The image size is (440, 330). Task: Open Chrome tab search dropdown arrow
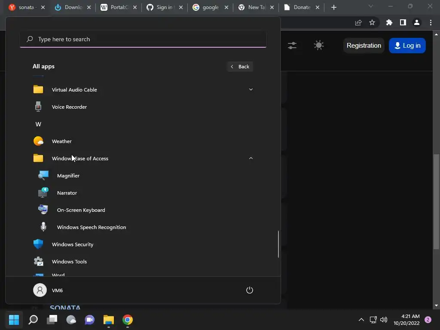[371, 6]
